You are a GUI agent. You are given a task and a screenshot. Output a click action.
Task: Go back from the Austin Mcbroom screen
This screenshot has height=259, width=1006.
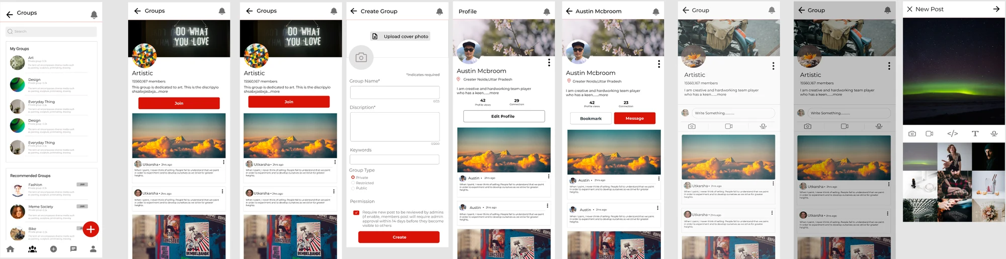(569, 11)
